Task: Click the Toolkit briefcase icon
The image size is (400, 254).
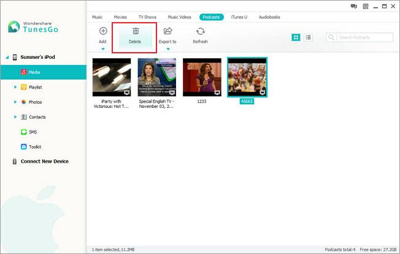Action: pyautogui.click(x=24, y=147)
